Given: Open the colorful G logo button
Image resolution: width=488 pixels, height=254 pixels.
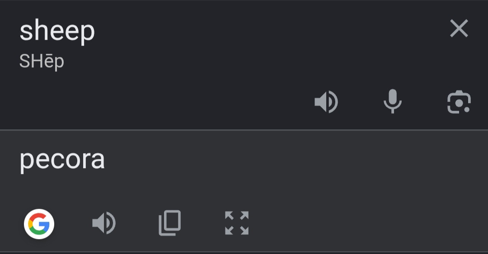Looking at the screenshot, I should [39, 224].
